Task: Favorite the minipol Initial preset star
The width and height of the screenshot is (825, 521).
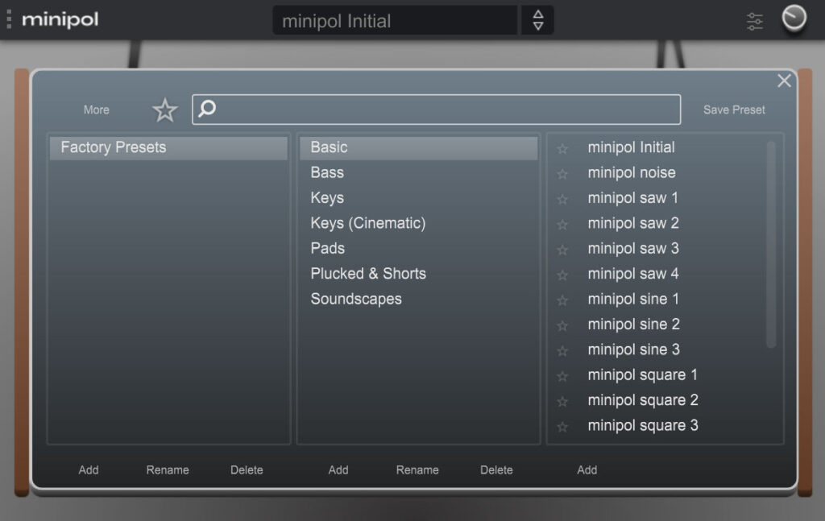Action: tap(562, 147)
